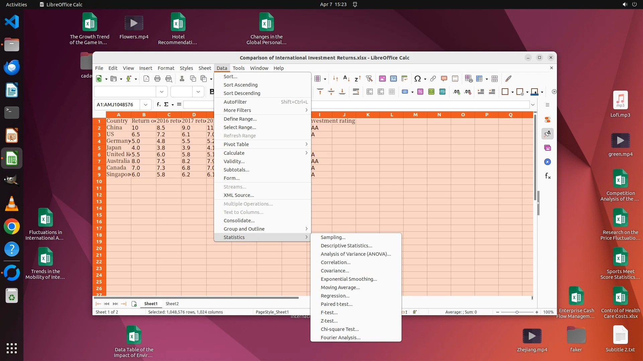The height and width of the screenshot is (361, 643).
Task: Click the Insert Chart icon
Action: click(394, 79)
